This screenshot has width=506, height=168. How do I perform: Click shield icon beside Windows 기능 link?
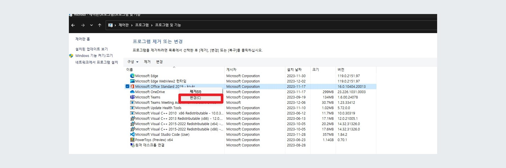71,56
